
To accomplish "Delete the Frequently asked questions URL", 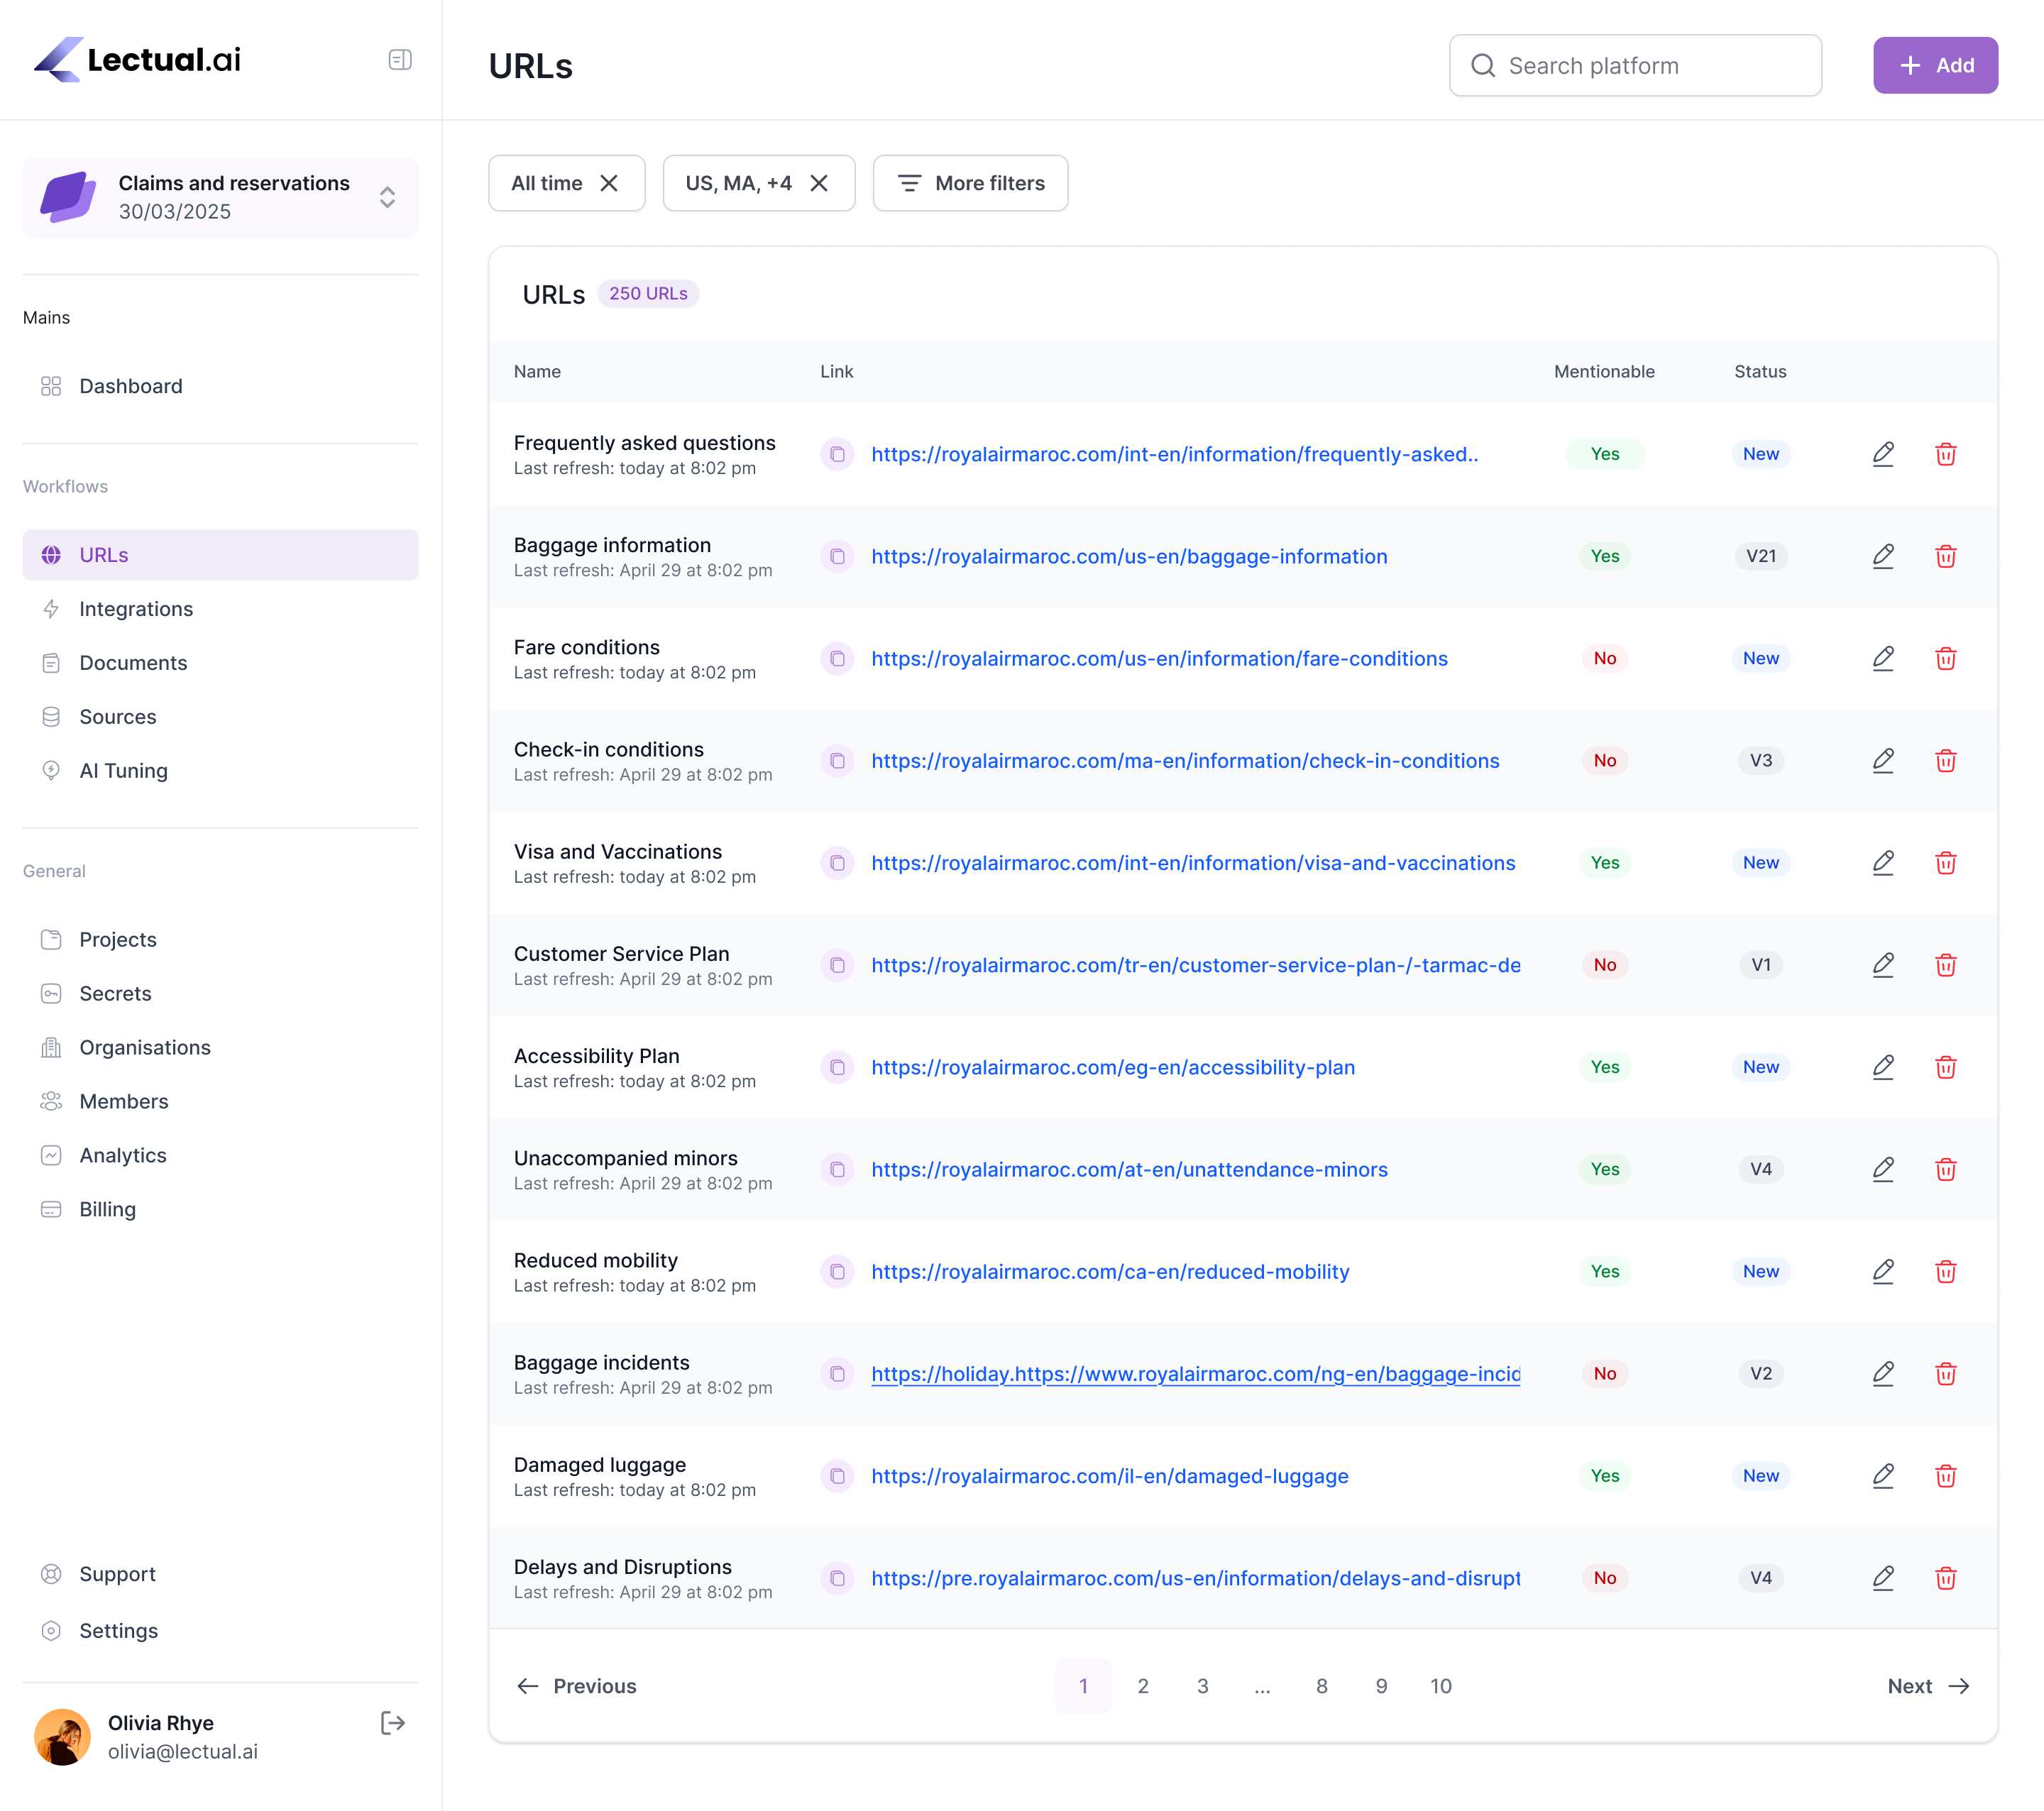I will [x=1945, y=454].
